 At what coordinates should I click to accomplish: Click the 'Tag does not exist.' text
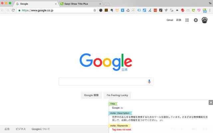click(x=122, y=129)
